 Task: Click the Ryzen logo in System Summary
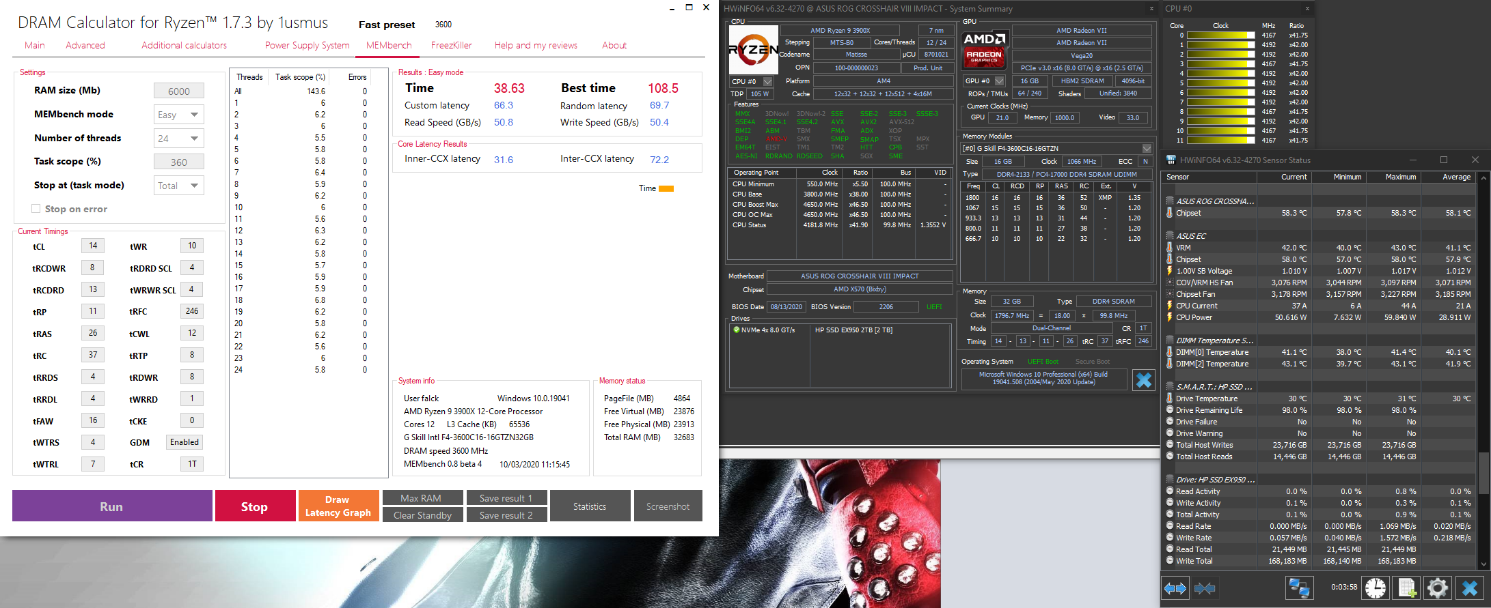(x=753, y=50)
